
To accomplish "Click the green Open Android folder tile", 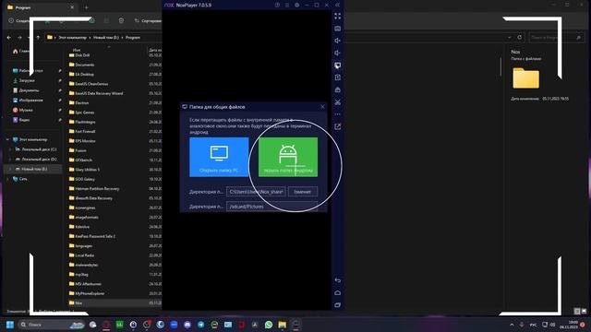I will tap(288, 157).
